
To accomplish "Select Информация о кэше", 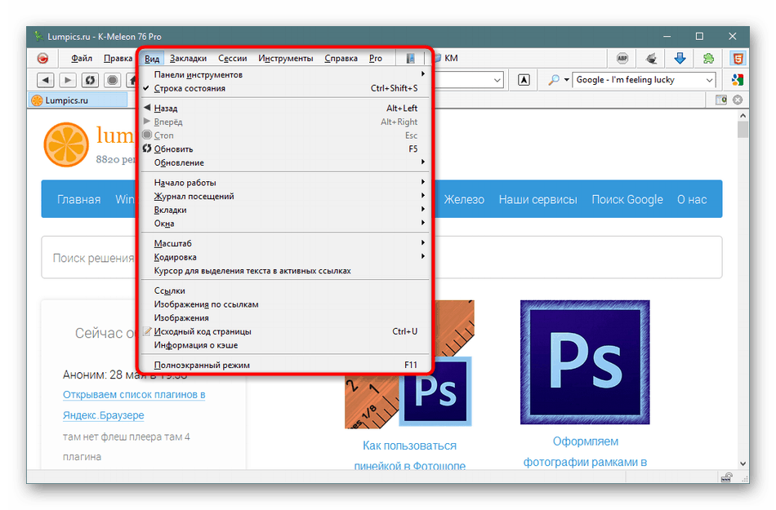I will [x=284, y=345].
